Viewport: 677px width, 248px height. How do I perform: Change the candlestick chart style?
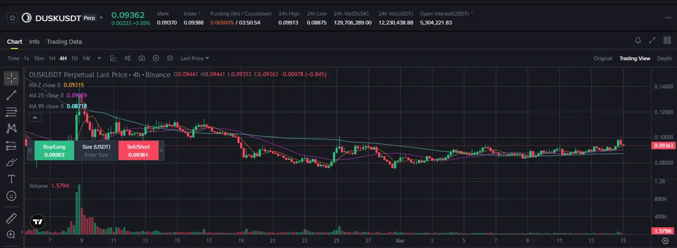point(127,58)
